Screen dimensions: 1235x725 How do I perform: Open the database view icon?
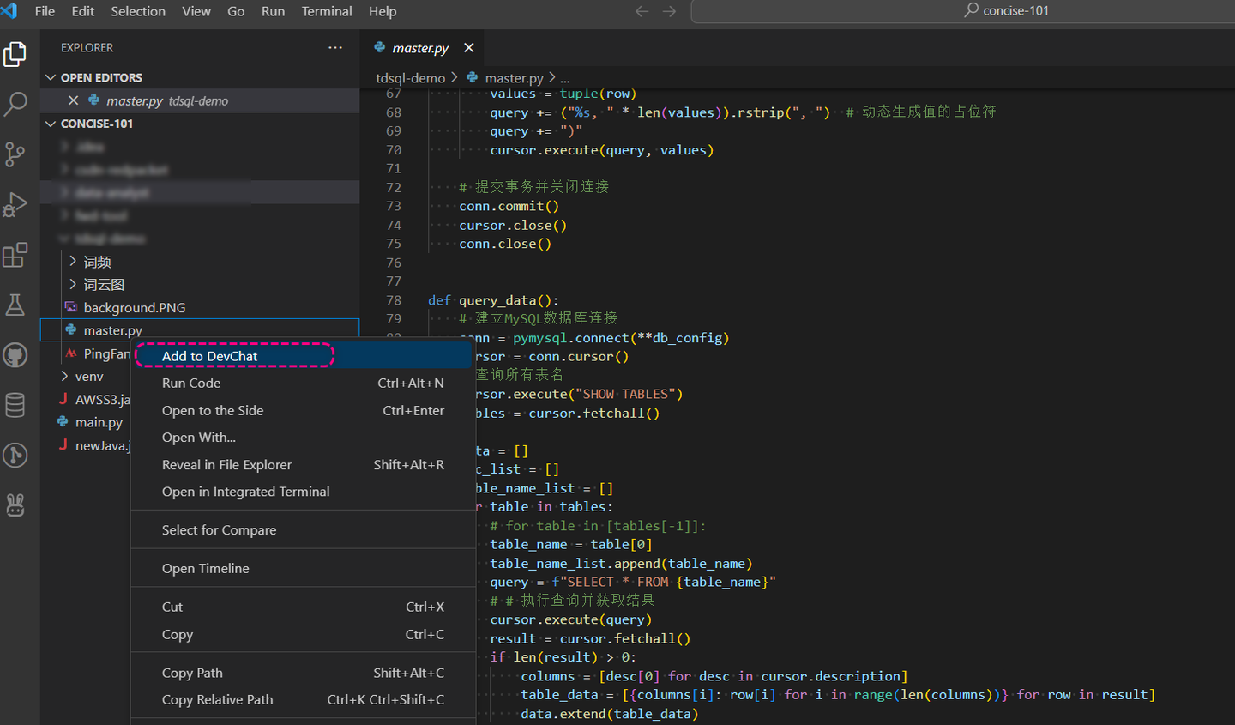15,405
